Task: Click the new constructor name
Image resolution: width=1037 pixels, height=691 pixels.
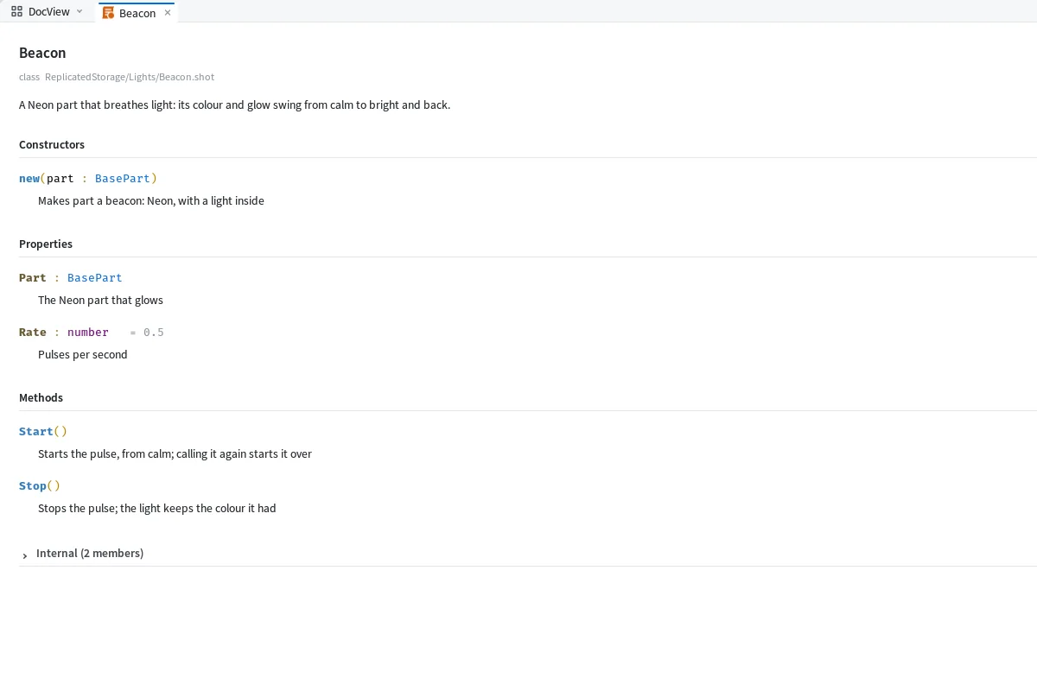Action: pos(29,178)
